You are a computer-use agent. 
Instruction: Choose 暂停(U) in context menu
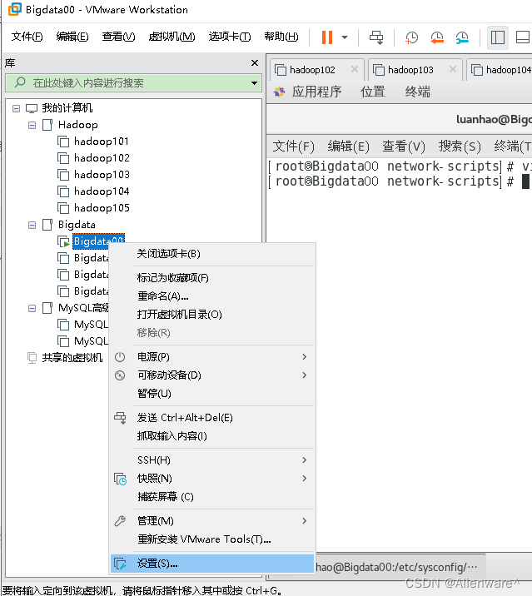click(x=212, y=394)
